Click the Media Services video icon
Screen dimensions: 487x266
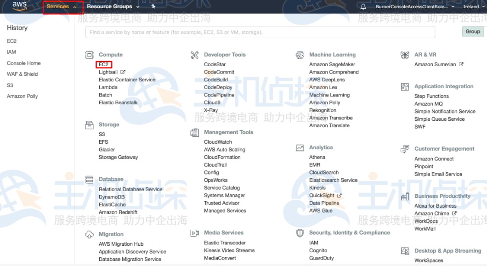tap(194, 233)
